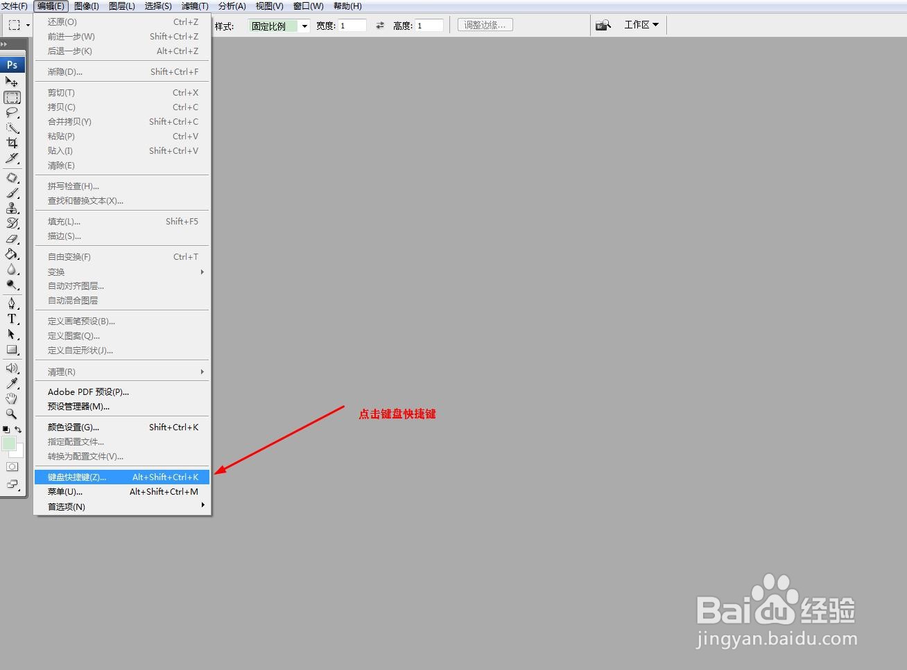907x670 pixels.
Task: Select the Burn tool
Action: (x=12, y=284)
